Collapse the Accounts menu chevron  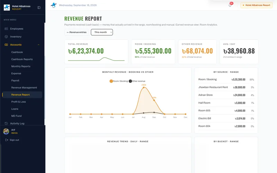[x=38, y=45]
